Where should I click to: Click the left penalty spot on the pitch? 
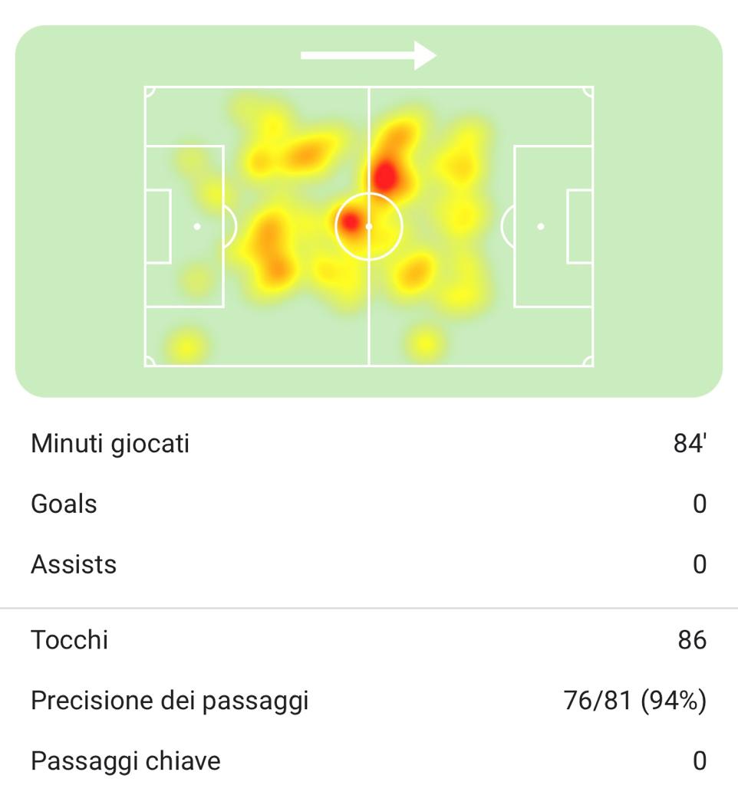coord(197,227)
